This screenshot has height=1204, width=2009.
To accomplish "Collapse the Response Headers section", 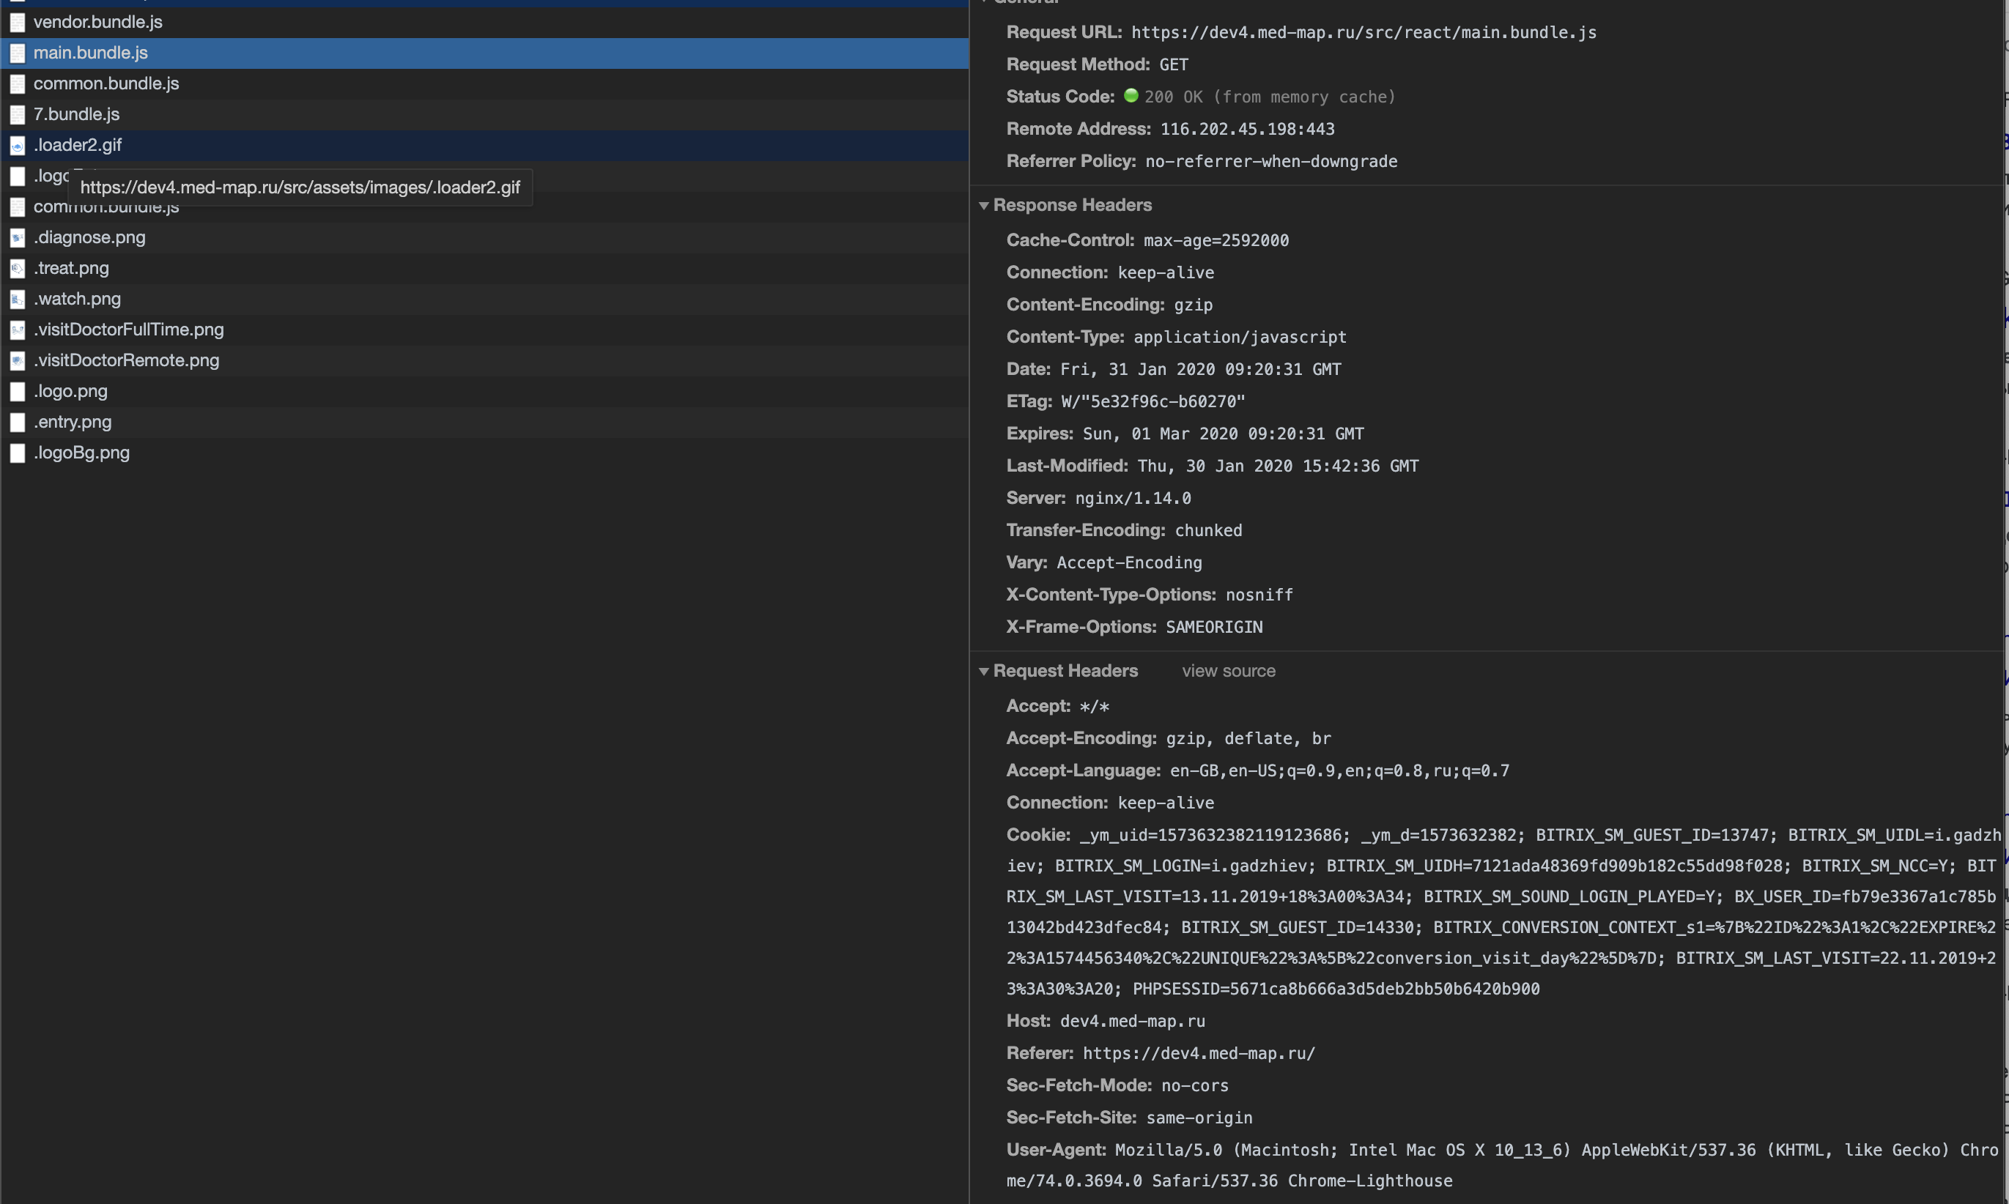I will pos(984,206).
